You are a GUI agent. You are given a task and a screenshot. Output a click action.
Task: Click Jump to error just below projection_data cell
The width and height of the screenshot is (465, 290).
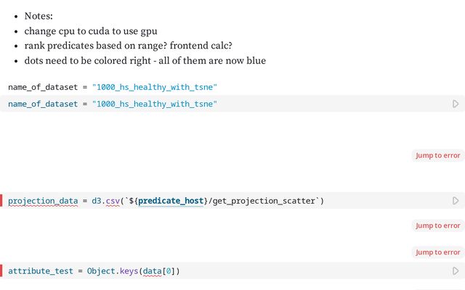[x=437, y=225]
